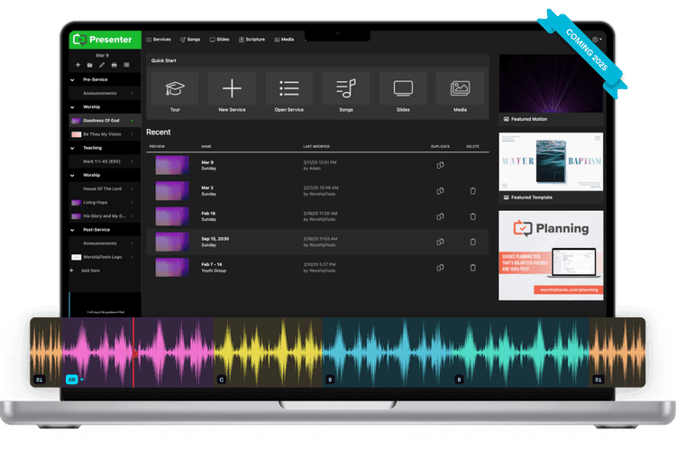Click the red playhead on the waveform
The image size is (676, 449).
tap(133, 353)
